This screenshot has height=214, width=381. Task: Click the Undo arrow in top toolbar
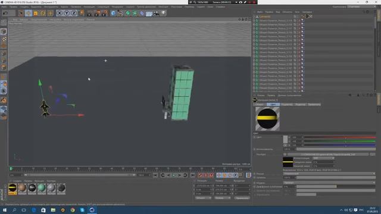(x=5, y=13)
